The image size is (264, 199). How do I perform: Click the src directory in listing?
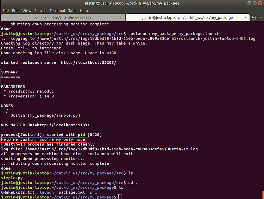[93, 192]
